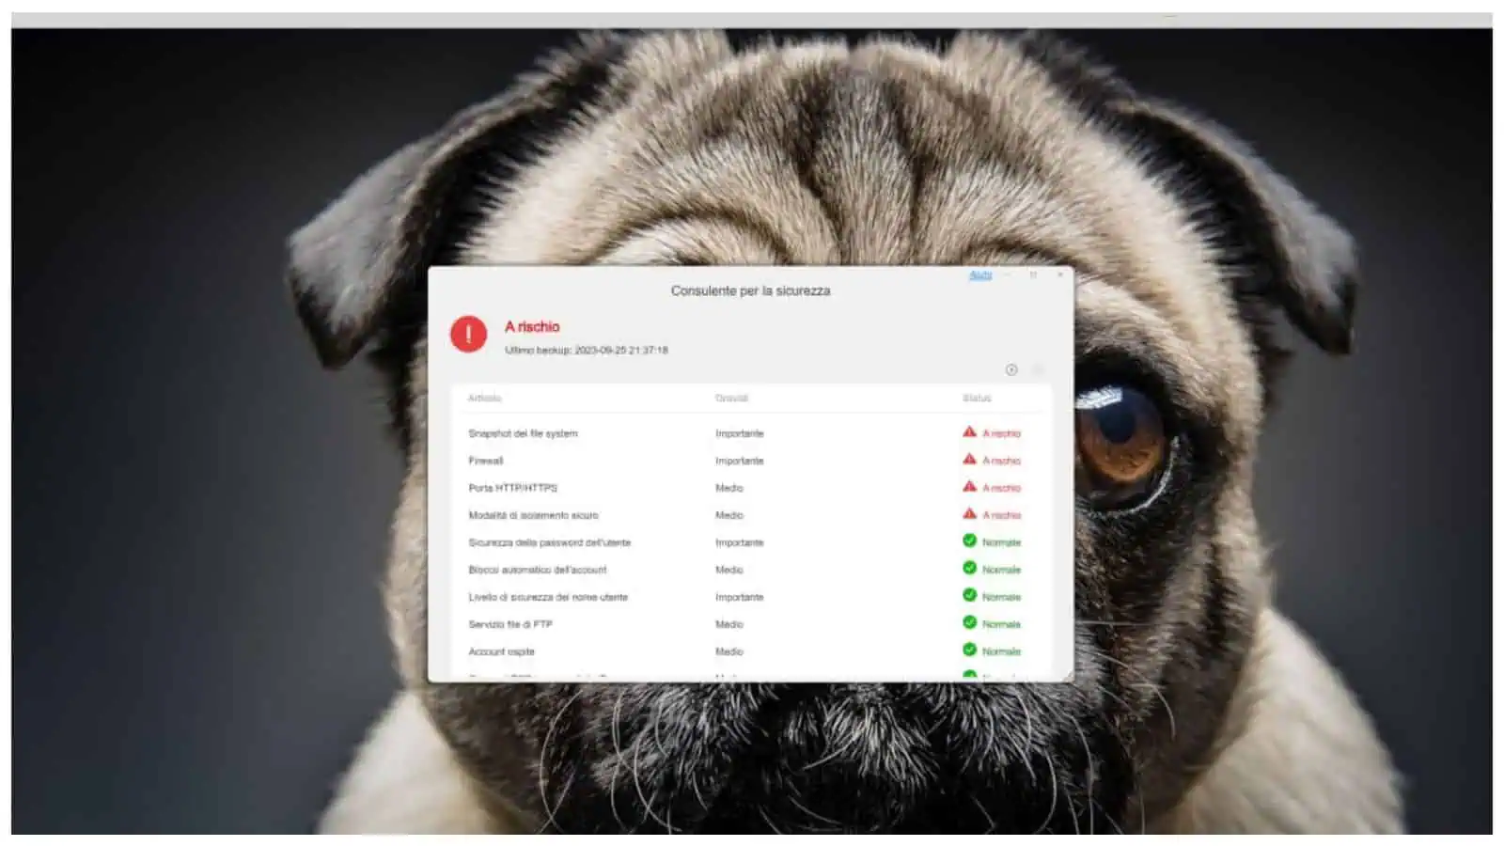Viewport: 1504px width, 846px height.
Task: Click the Articolo column header
Action: tap(484, 398)
